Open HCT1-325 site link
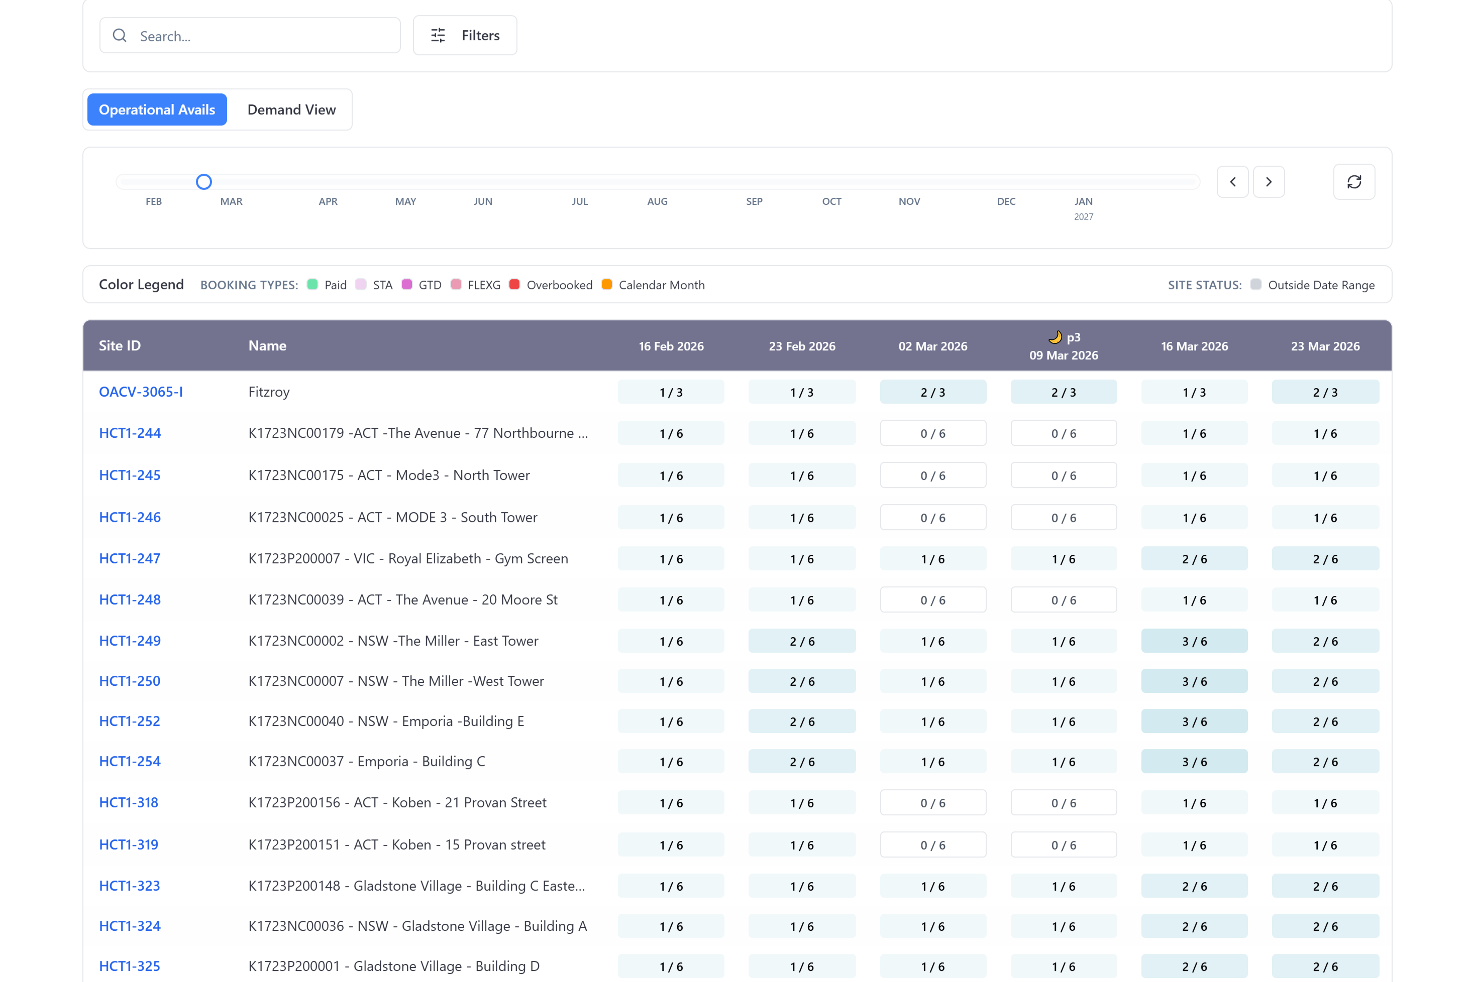The image size is (1474, 982). tap(130, 966)
